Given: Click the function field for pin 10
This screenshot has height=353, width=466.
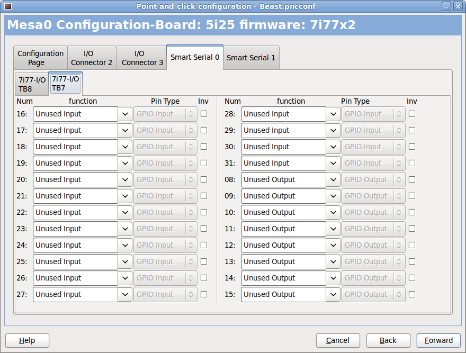Looking at the screenshot, I should [x=283, y=212].
